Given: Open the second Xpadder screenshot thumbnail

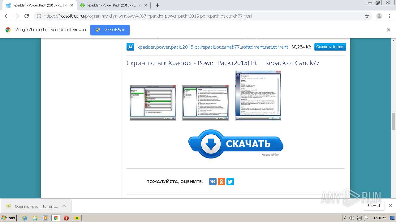Looking at the screenshot, I should [205, 103].
